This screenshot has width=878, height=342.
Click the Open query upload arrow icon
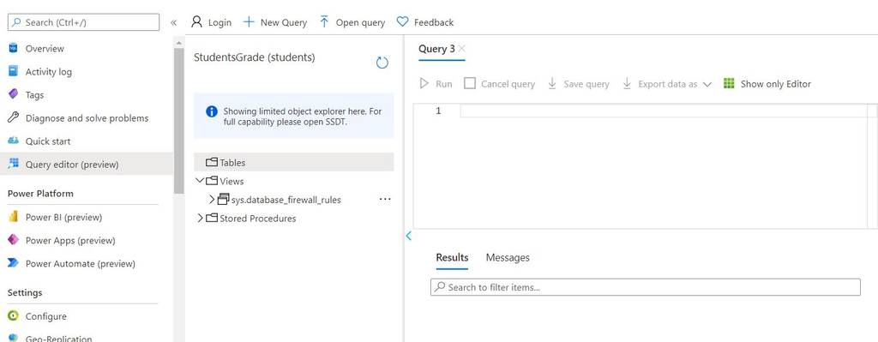tap(324, 21)
